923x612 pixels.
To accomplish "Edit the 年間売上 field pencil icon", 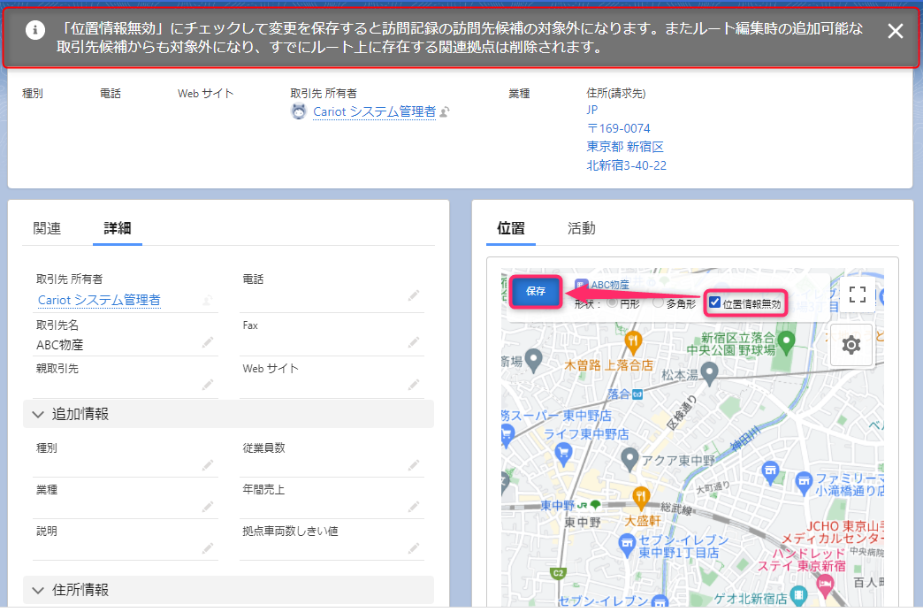I will coord(413,507).
